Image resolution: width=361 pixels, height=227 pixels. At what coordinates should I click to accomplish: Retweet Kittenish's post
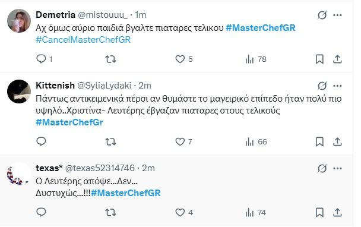tap(110, 141)
